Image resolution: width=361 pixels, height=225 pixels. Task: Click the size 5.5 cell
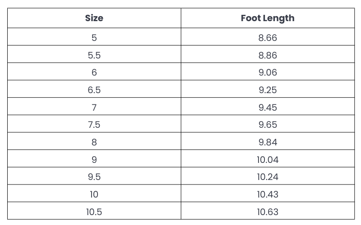coord(94,55)
